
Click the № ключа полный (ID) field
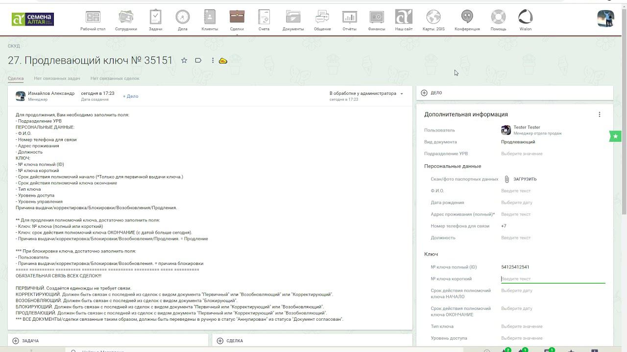[x=553, y=267]
